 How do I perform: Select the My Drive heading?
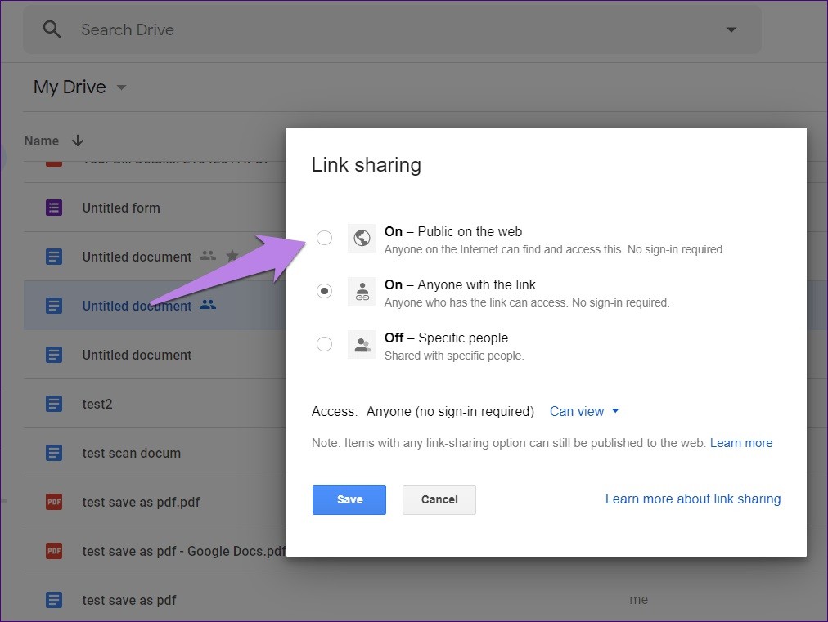(x=69, y=87)
